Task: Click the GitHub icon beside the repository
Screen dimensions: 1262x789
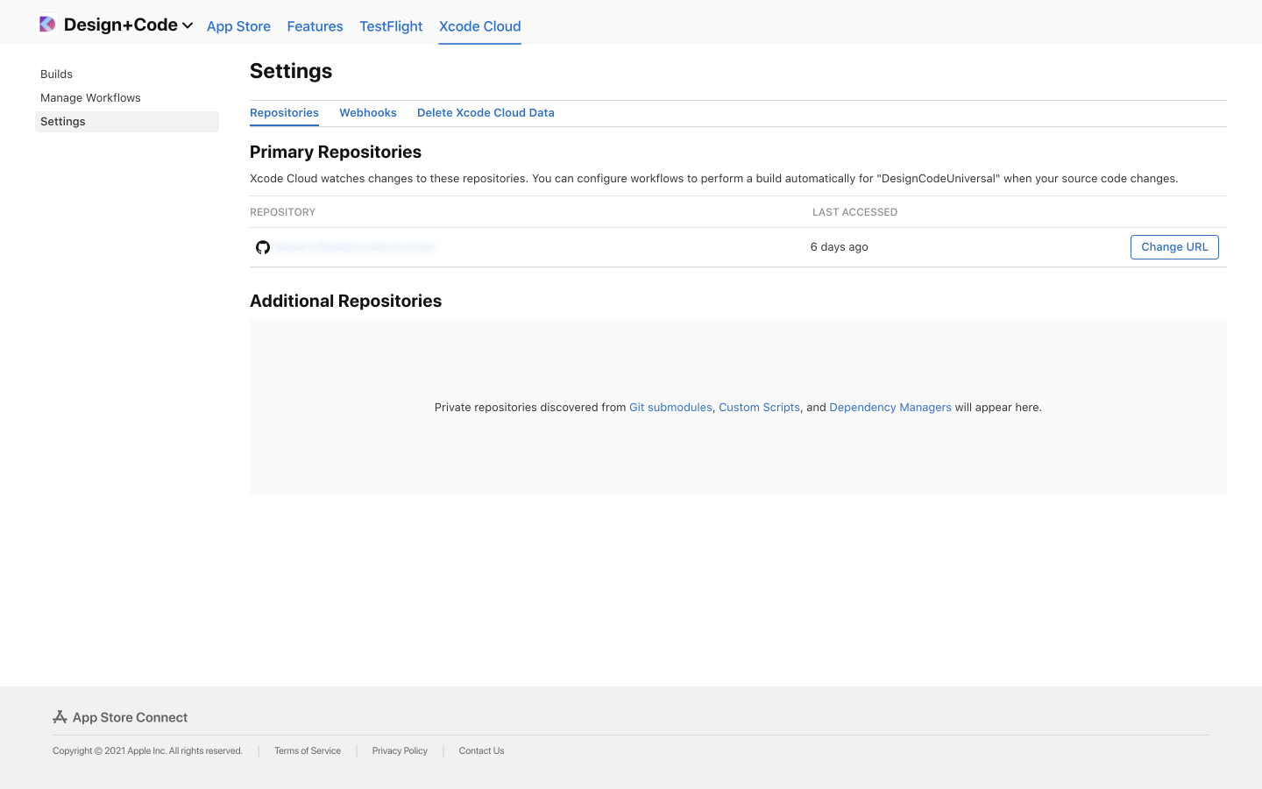Action: (263, 247)
